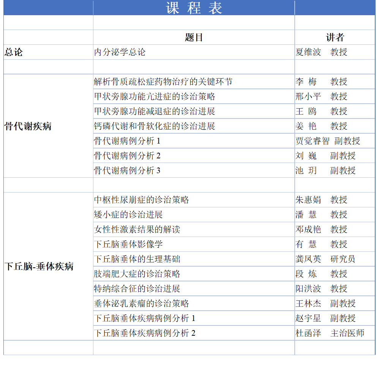Select 矮小症的诊治进展 cell
This screenshot has height=368, width=379.
[194, 215]
